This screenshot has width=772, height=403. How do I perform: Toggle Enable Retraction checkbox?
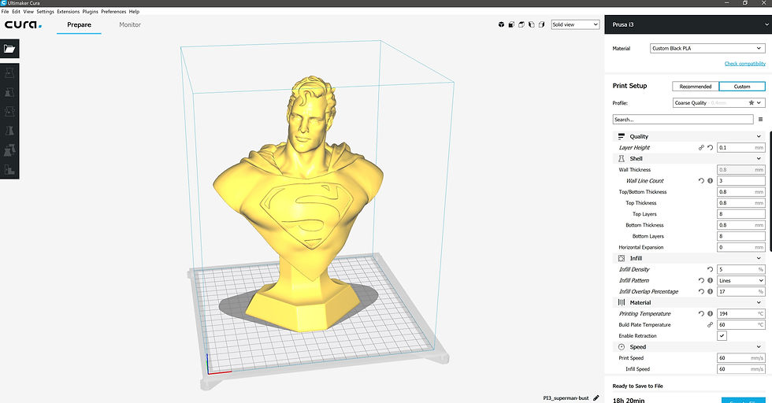[x=722, y=335]
